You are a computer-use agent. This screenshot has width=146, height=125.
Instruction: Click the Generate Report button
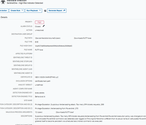[57, 11]
